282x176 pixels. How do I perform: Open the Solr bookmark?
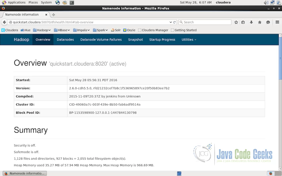(x=116, y=30)
